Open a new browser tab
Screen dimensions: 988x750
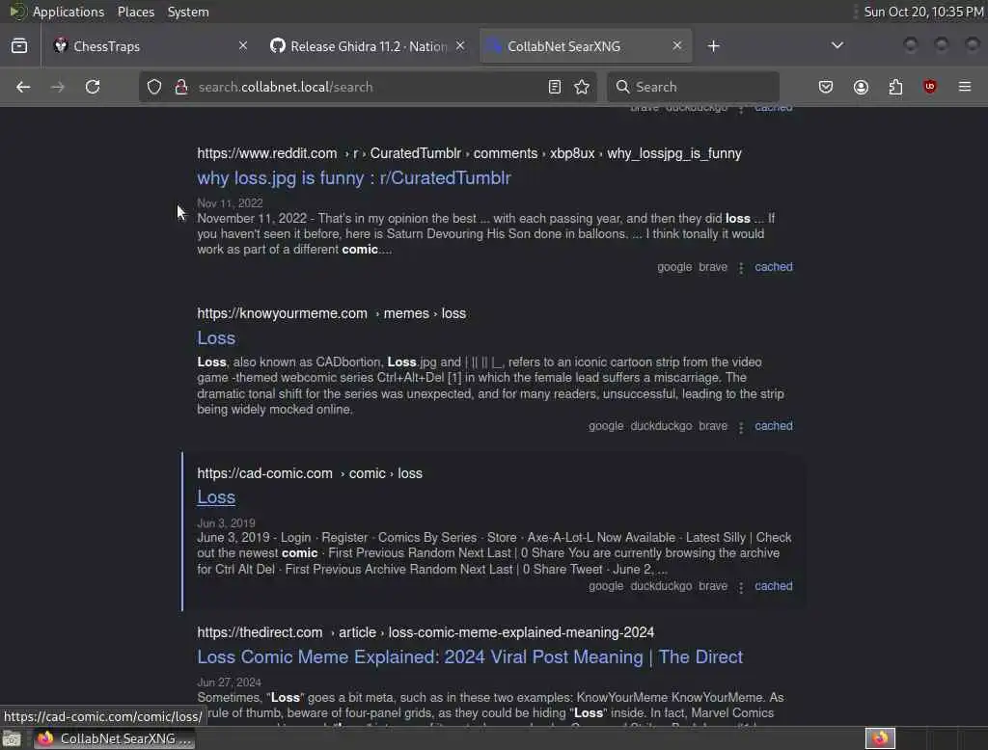pyautogui.click(x=713, y=46)
